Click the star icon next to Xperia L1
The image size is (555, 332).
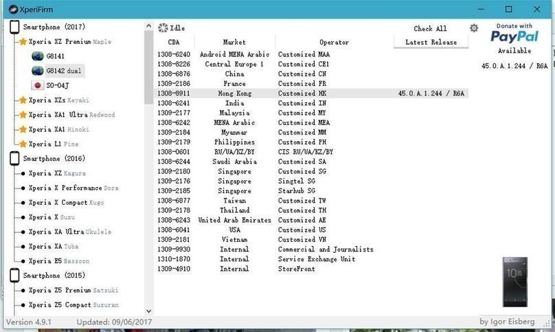tap(23, 144)
